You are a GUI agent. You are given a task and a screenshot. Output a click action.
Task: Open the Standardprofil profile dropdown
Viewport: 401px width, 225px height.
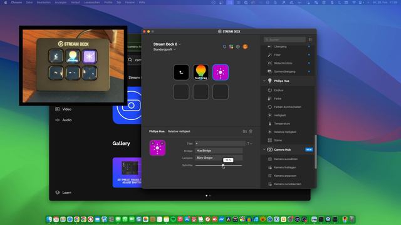click(x=164, y=49)
